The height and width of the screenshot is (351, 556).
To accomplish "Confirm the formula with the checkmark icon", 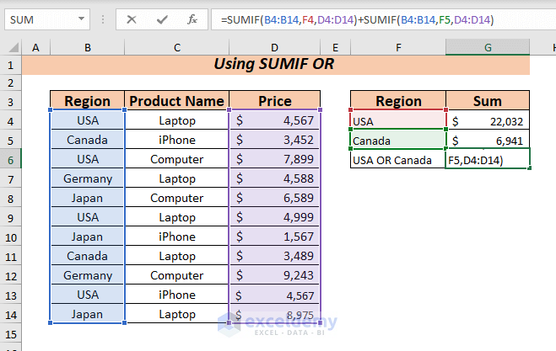I will (x=163, y=19).
